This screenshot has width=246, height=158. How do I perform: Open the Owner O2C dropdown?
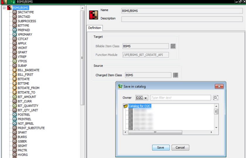(x=142, y=98)
